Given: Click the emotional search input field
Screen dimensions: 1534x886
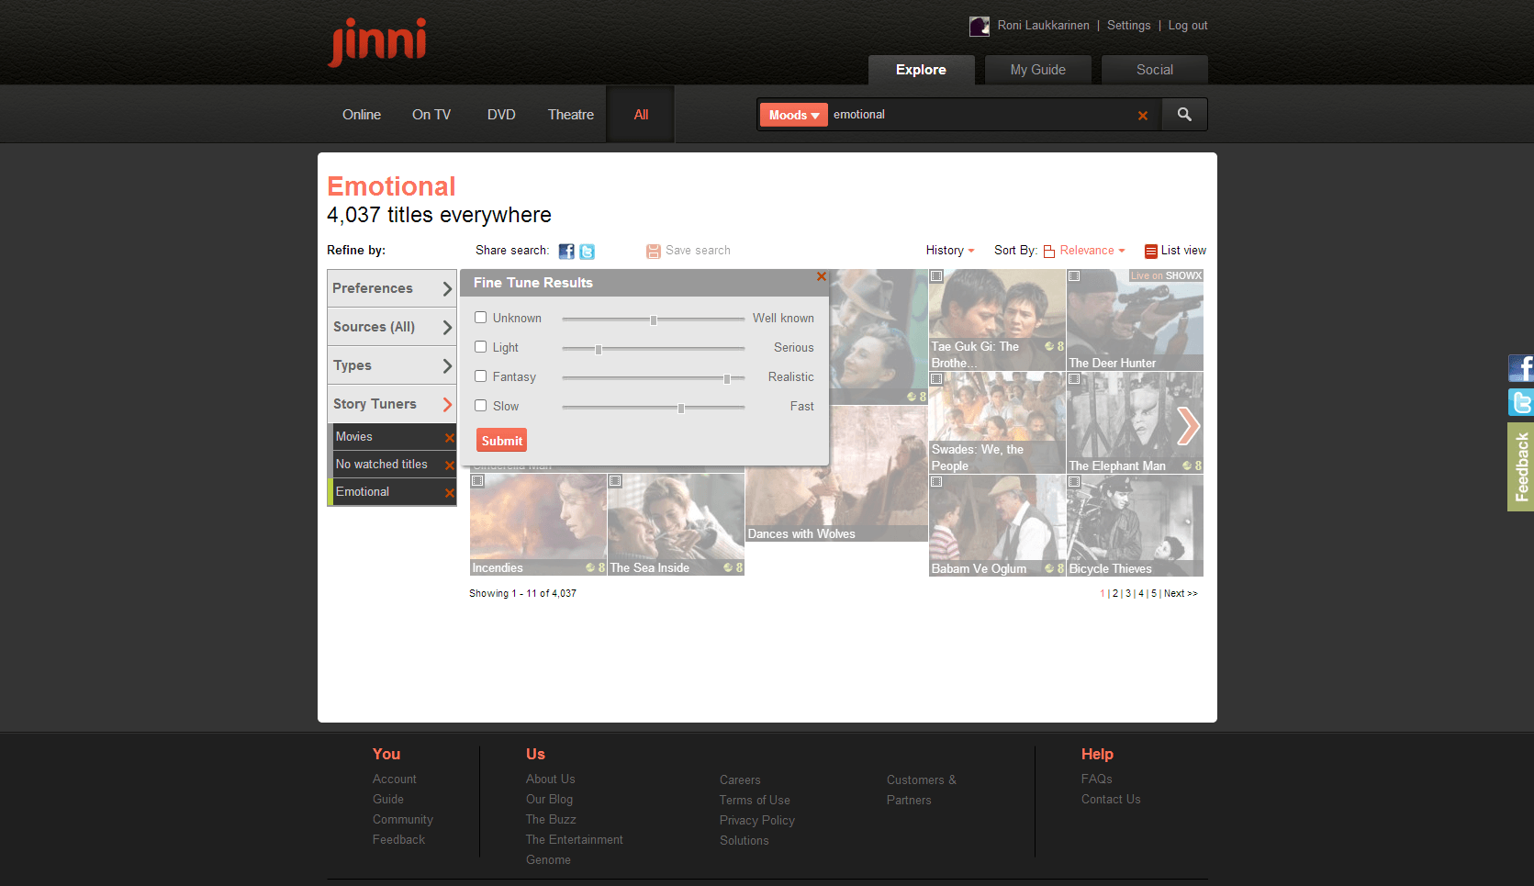Looking at the screenshot, I should [x=980, y=115].
